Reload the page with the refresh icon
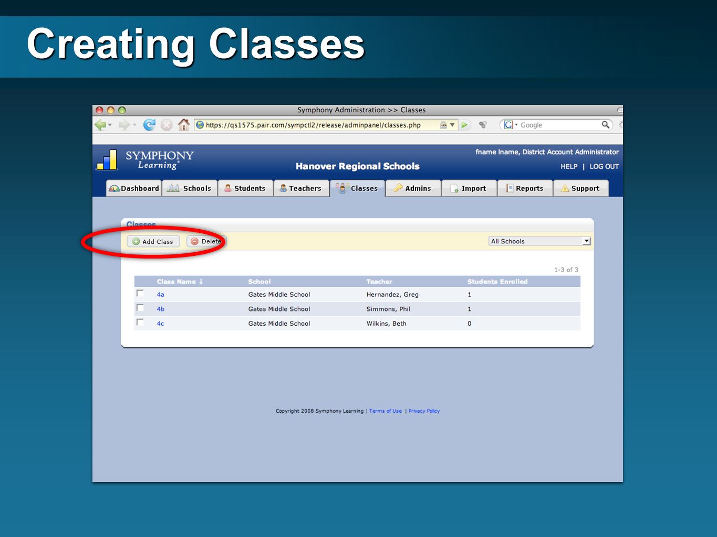The image size is (717, 537). click(x=149, y=125)
